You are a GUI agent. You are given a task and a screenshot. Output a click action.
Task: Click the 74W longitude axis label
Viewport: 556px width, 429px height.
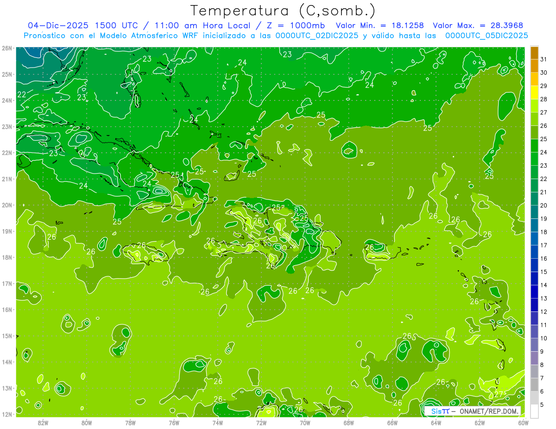coord(218,423)
